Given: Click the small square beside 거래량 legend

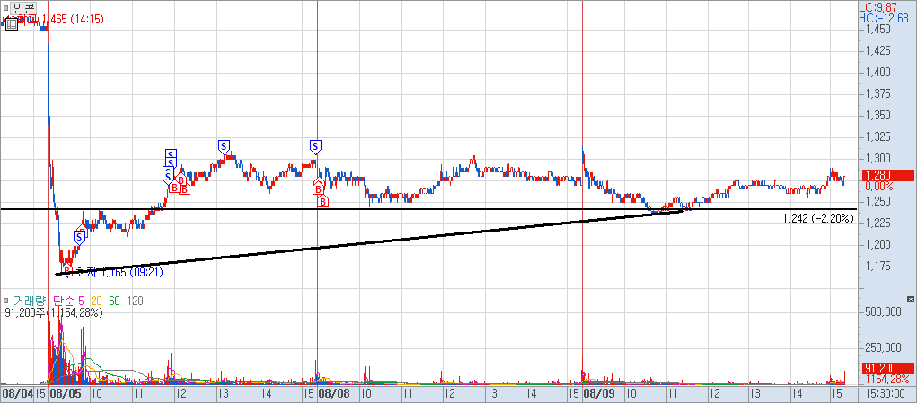Looking at the screenshot, I should tap(6, 301).
